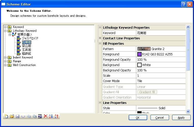This screenshot has width=194, height=127.
Task: Select the 玄武岩 tree item
Action: coord(26,50)
